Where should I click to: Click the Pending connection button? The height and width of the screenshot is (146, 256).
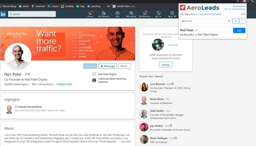90,66
